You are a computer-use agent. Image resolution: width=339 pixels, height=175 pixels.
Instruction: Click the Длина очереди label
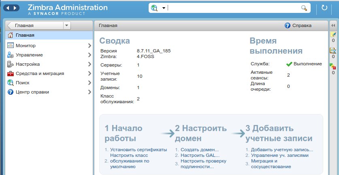point(260,86)
